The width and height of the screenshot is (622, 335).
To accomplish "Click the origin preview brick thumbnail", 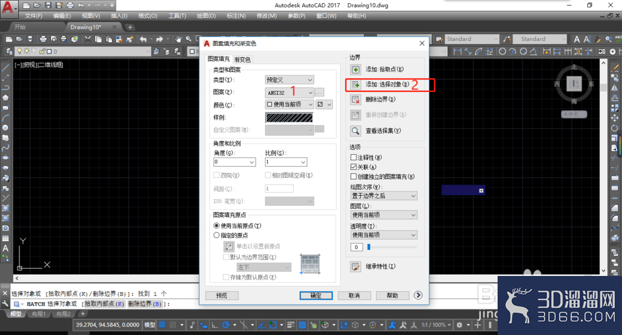I will click(310, 264).
